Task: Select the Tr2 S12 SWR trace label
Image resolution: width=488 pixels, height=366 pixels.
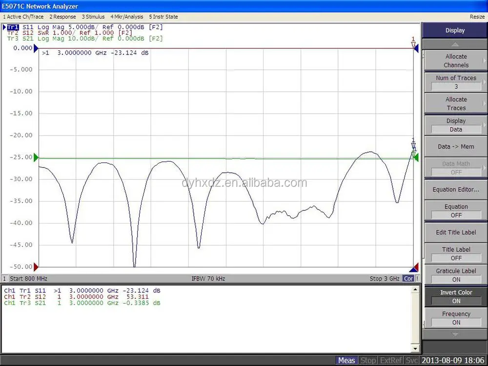Action: pyautogui.click(x=69, y=33)
